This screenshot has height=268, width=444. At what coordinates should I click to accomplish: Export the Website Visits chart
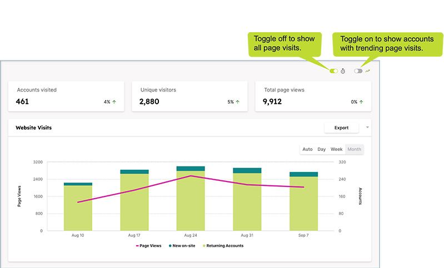(341, 128)
